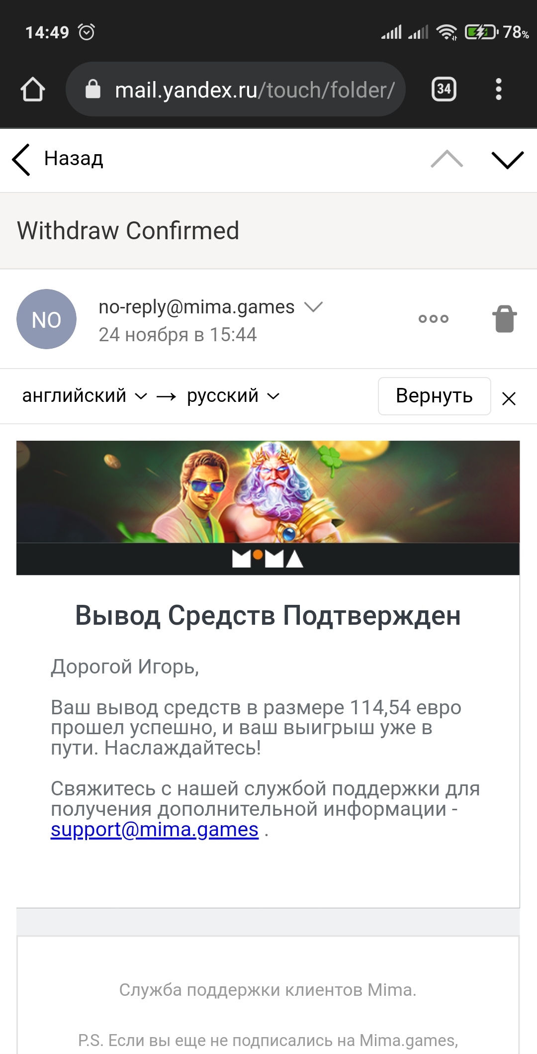
Task: Close the translation bar
Action: coord(509,398)
